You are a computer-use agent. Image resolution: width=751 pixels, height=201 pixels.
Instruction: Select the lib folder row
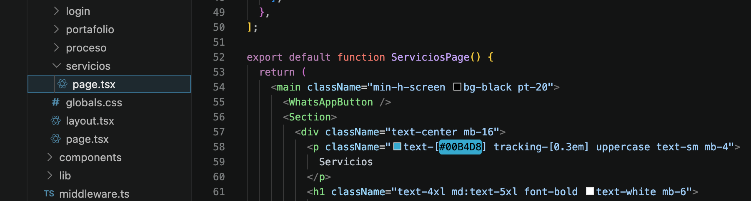click(x=109, y=176)
